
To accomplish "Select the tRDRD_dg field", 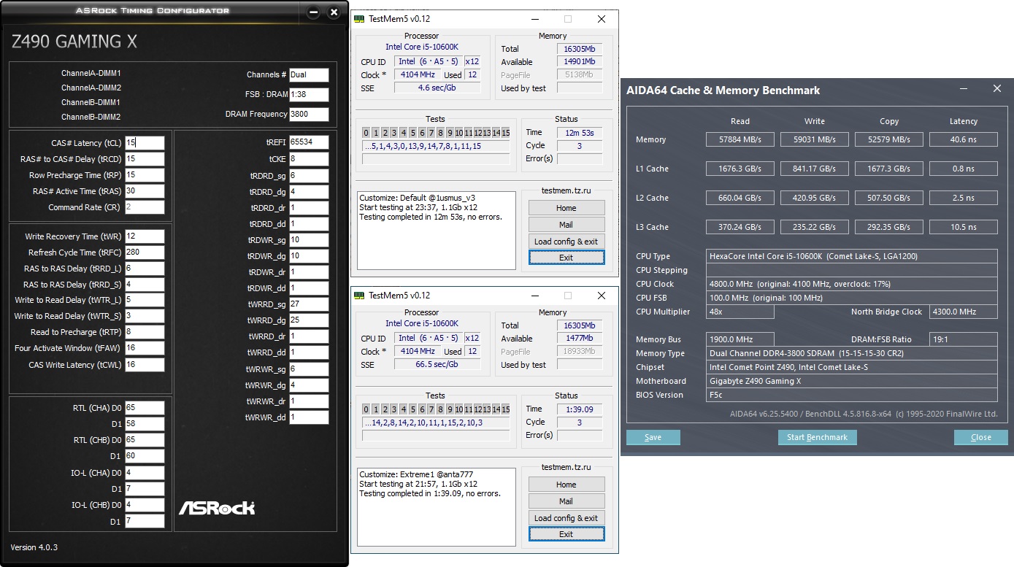I will 309,192.
